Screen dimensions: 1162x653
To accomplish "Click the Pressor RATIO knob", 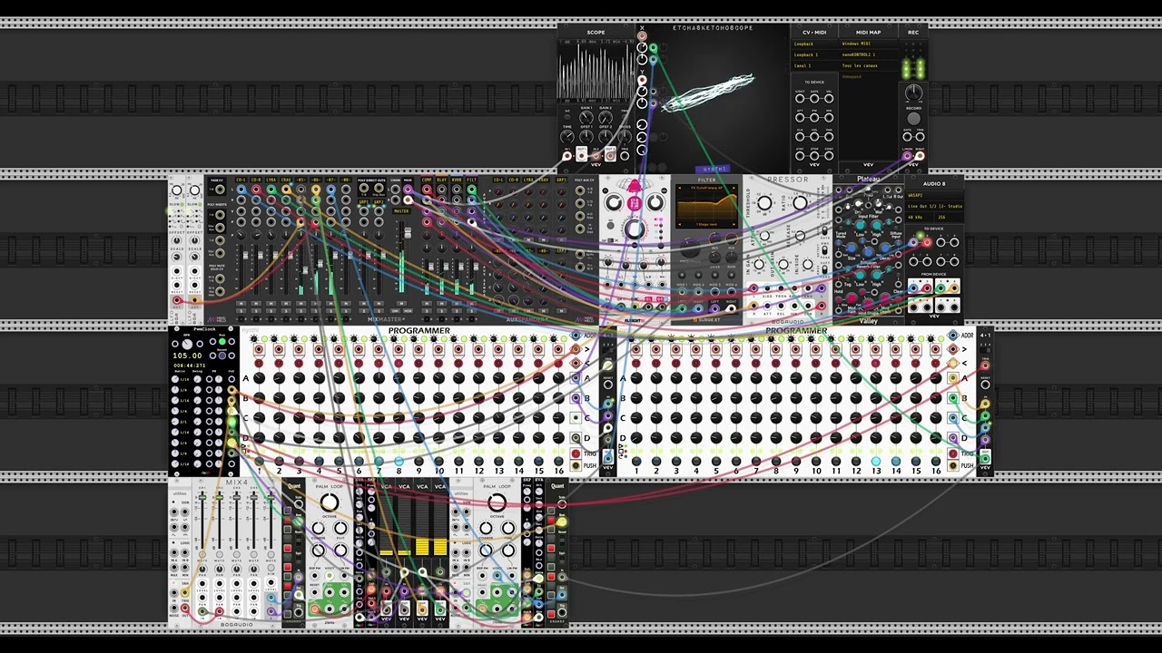I will click(800, 203).
